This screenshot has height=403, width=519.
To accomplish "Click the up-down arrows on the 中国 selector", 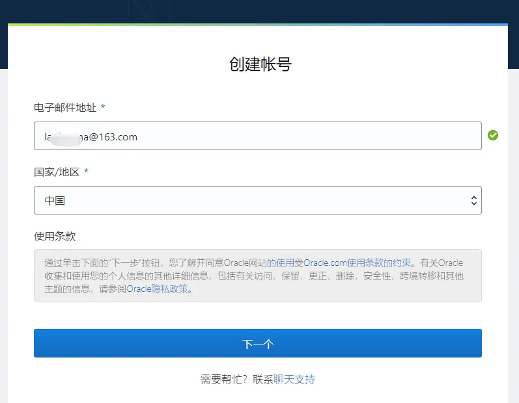I will [x=473, y=201].
